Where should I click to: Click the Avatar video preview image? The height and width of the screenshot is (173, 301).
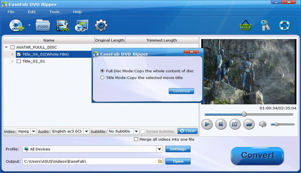tap(249, 71)
